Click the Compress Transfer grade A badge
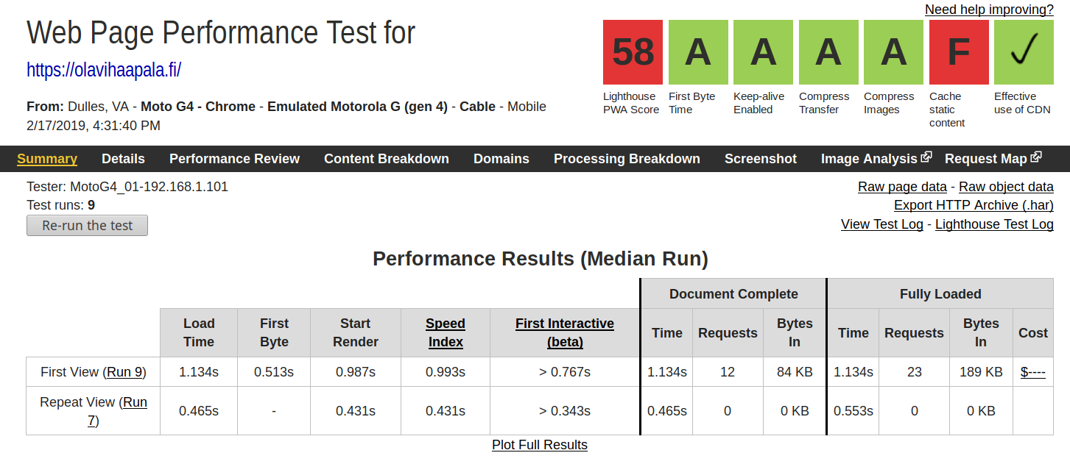The image size is (1070, 464). click(828, 52)
